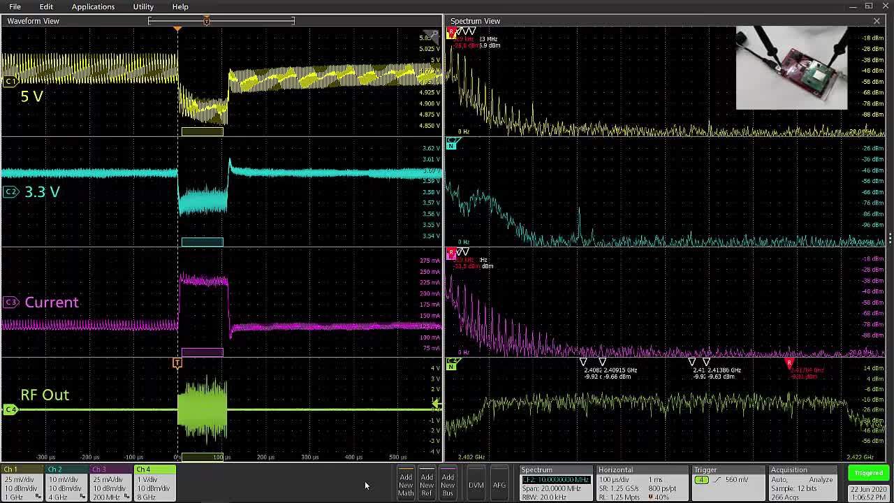Click the zoom magnifier icon in Waveform View

pos(434,34)
